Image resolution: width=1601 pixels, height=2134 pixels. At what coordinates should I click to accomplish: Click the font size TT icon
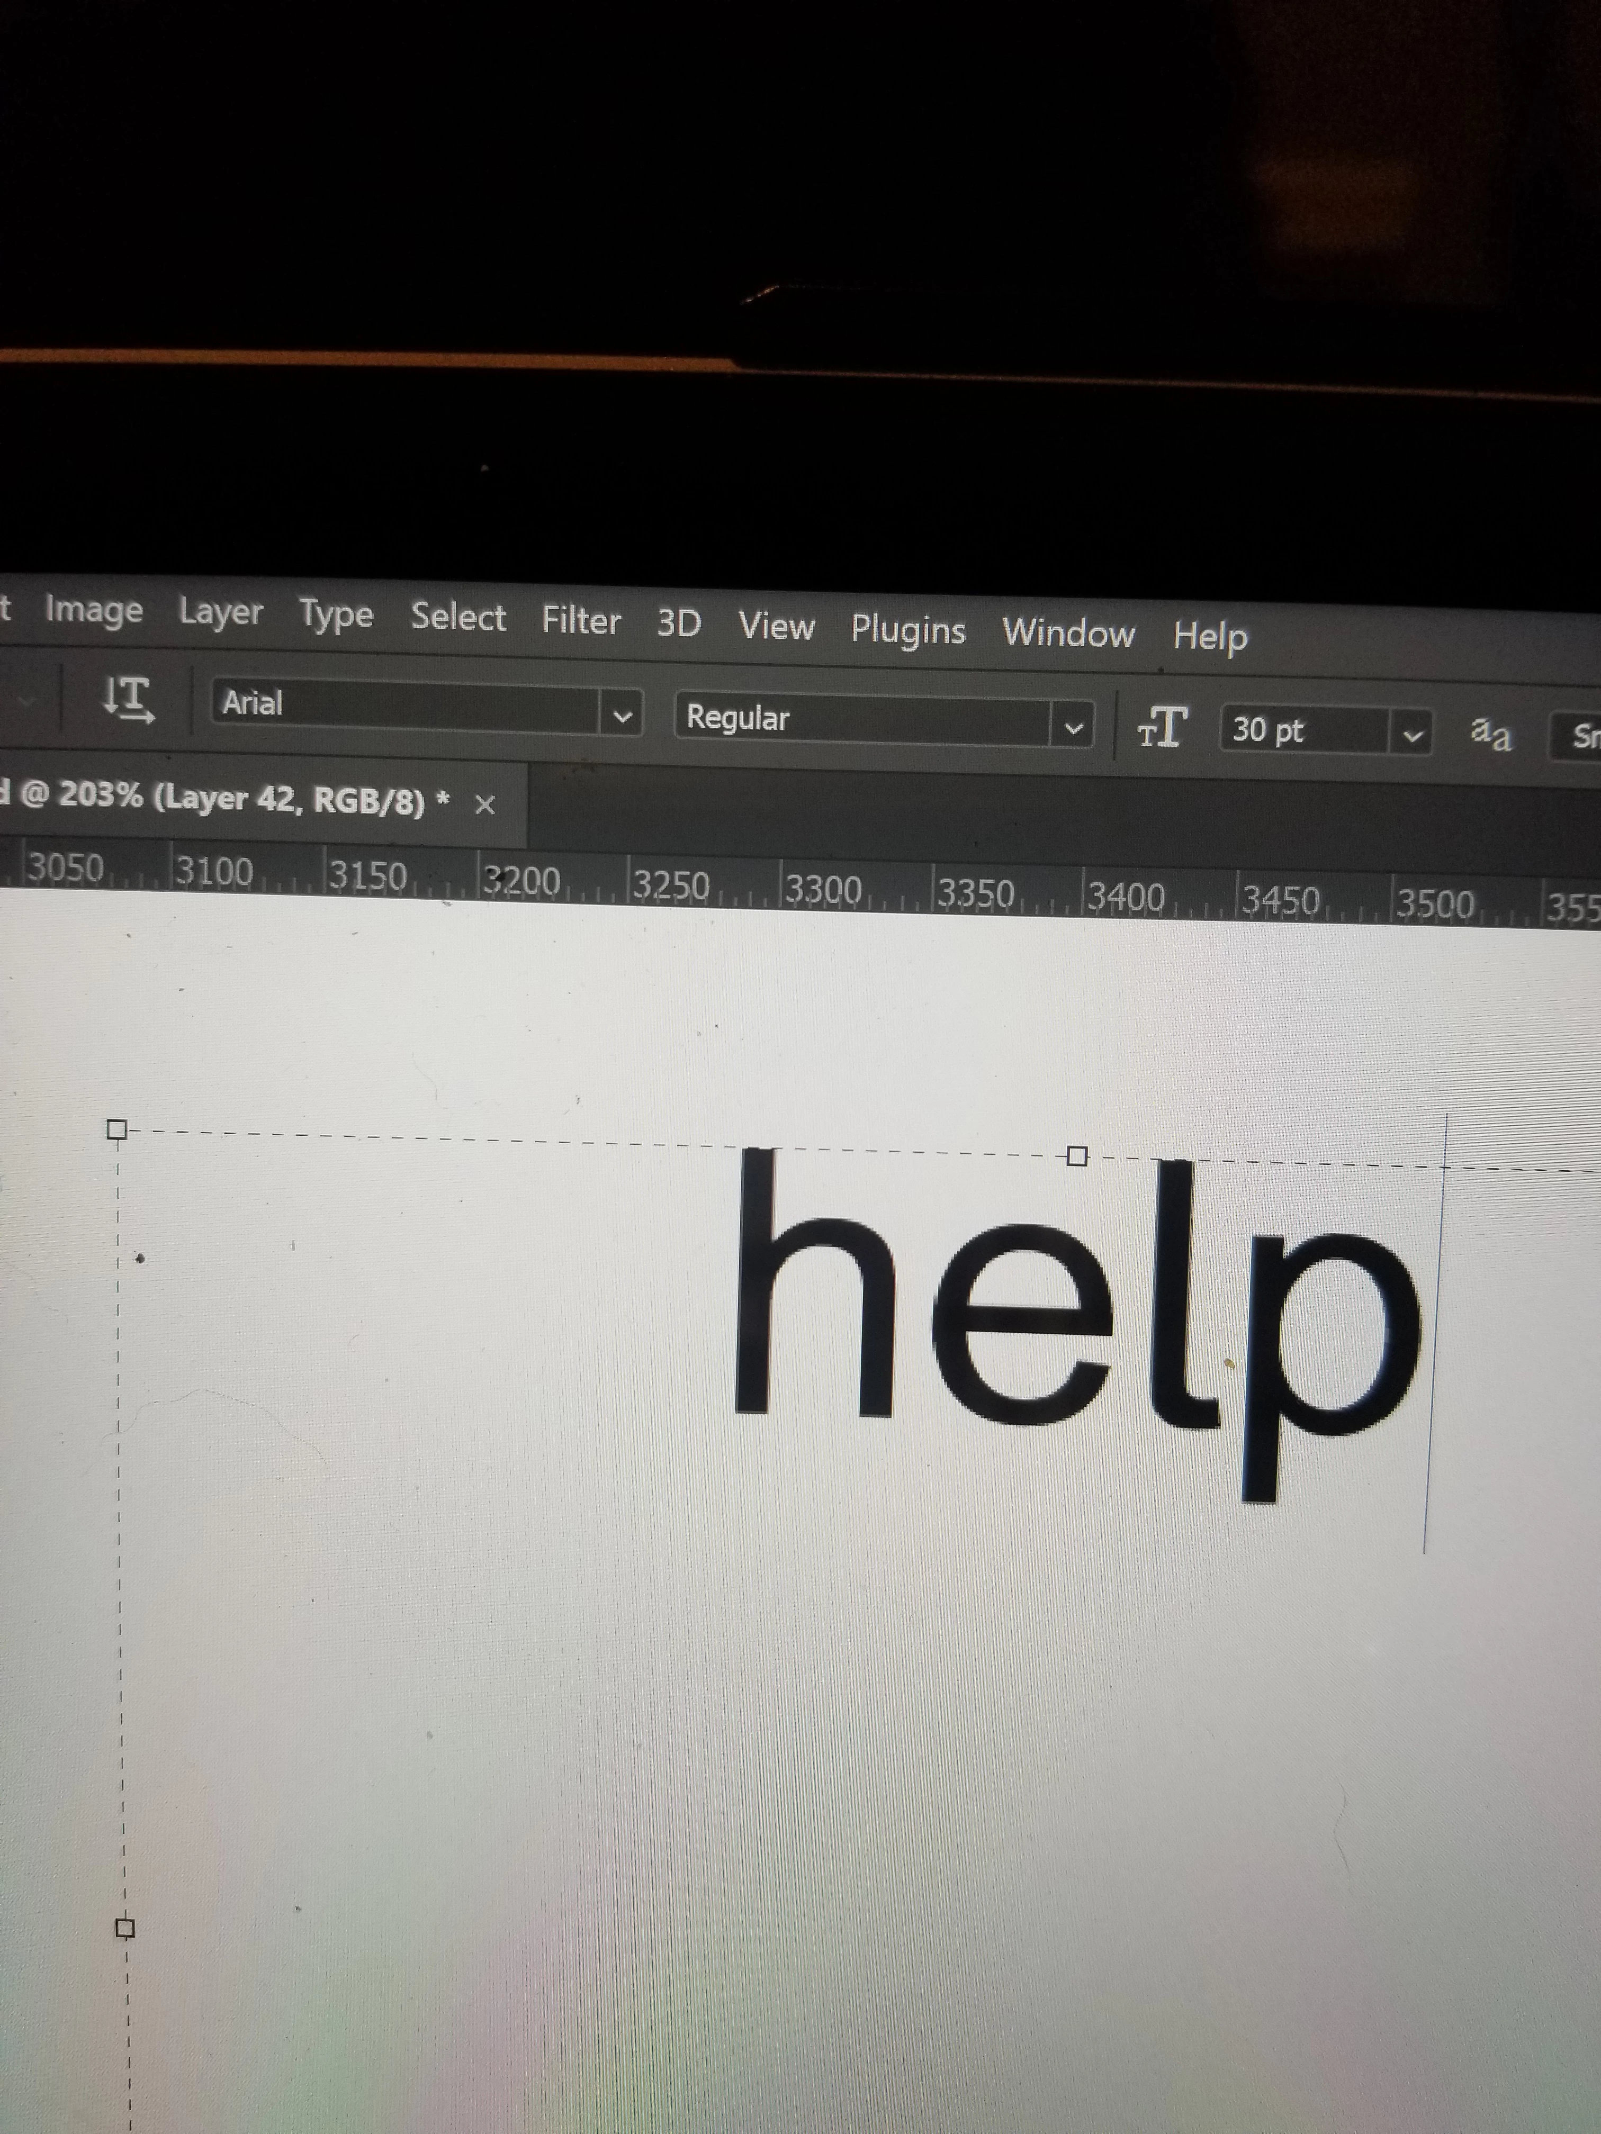point(1162,727)
